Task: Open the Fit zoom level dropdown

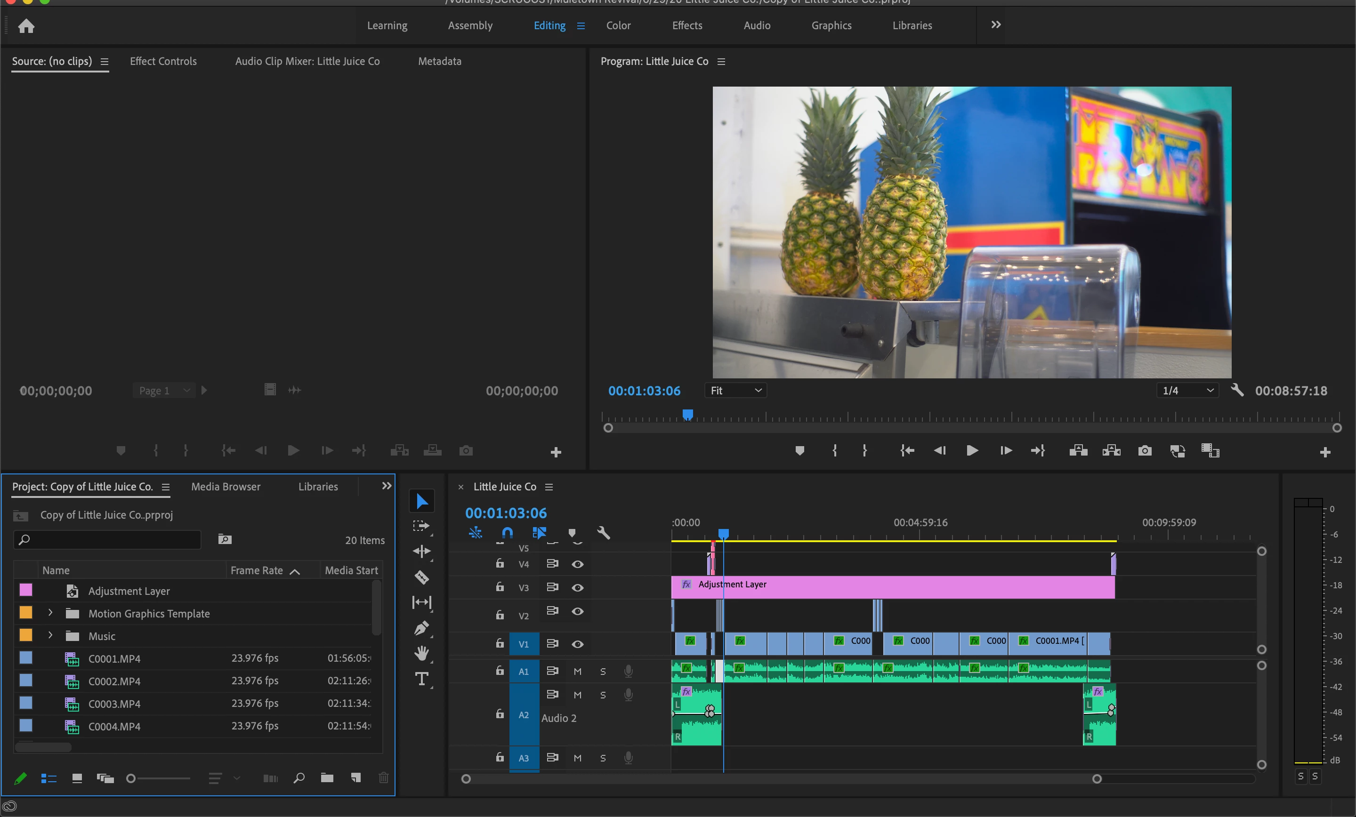Action: (736, 391)
